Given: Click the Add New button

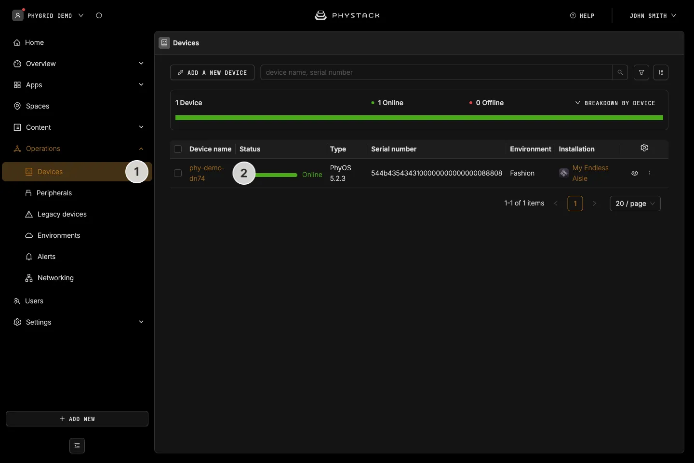Looking at the screenshot, I should [77, 419].
